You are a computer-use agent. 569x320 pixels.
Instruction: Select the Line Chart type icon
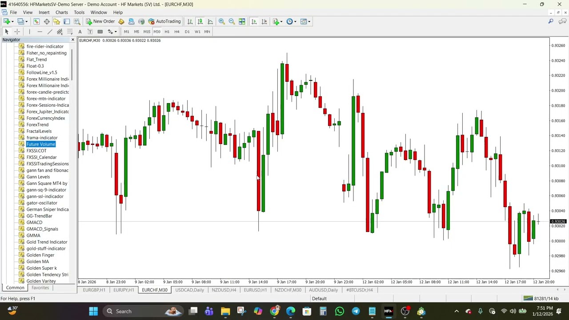click(210, 21)
